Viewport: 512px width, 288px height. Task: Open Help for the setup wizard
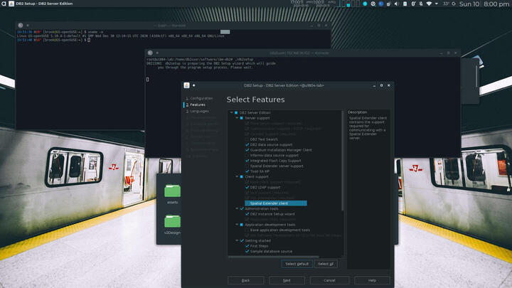tap(372, 280)
